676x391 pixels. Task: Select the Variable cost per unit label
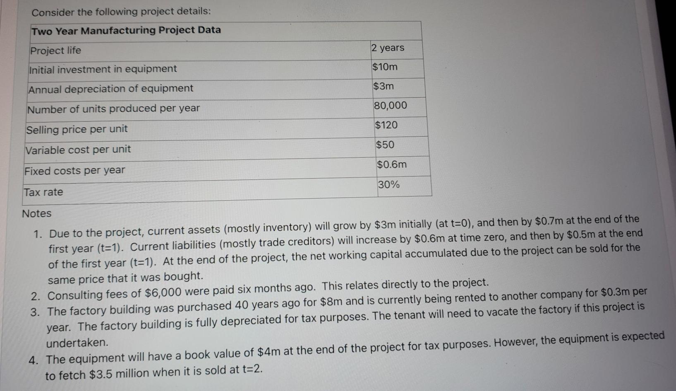[78, 149]
